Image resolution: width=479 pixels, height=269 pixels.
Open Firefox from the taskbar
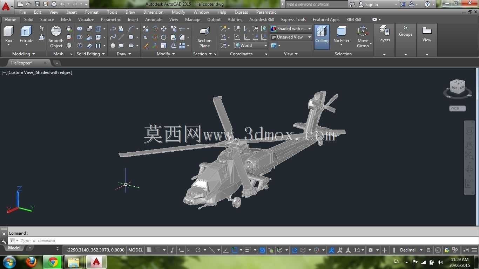[x=31, y=262]
